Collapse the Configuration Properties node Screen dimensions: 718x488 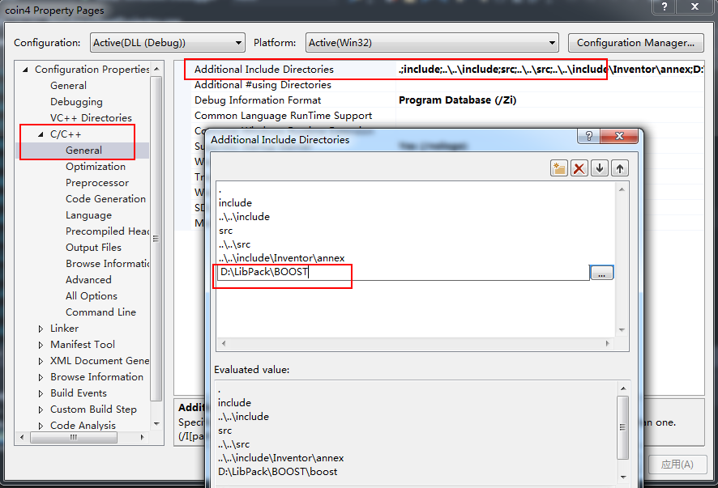pyautogui.click(x=26, y=70)
